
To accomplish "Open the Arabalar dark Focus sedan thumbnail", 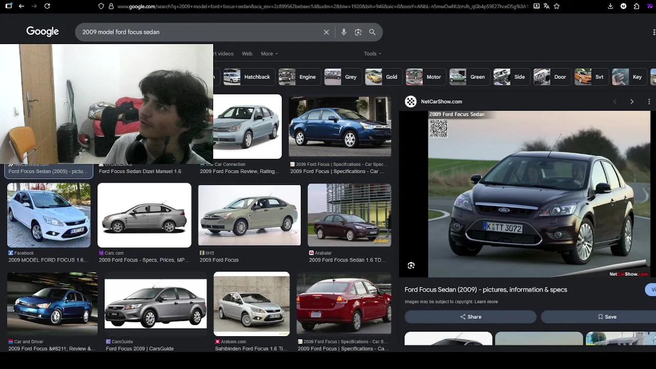I will pos(350,215).
